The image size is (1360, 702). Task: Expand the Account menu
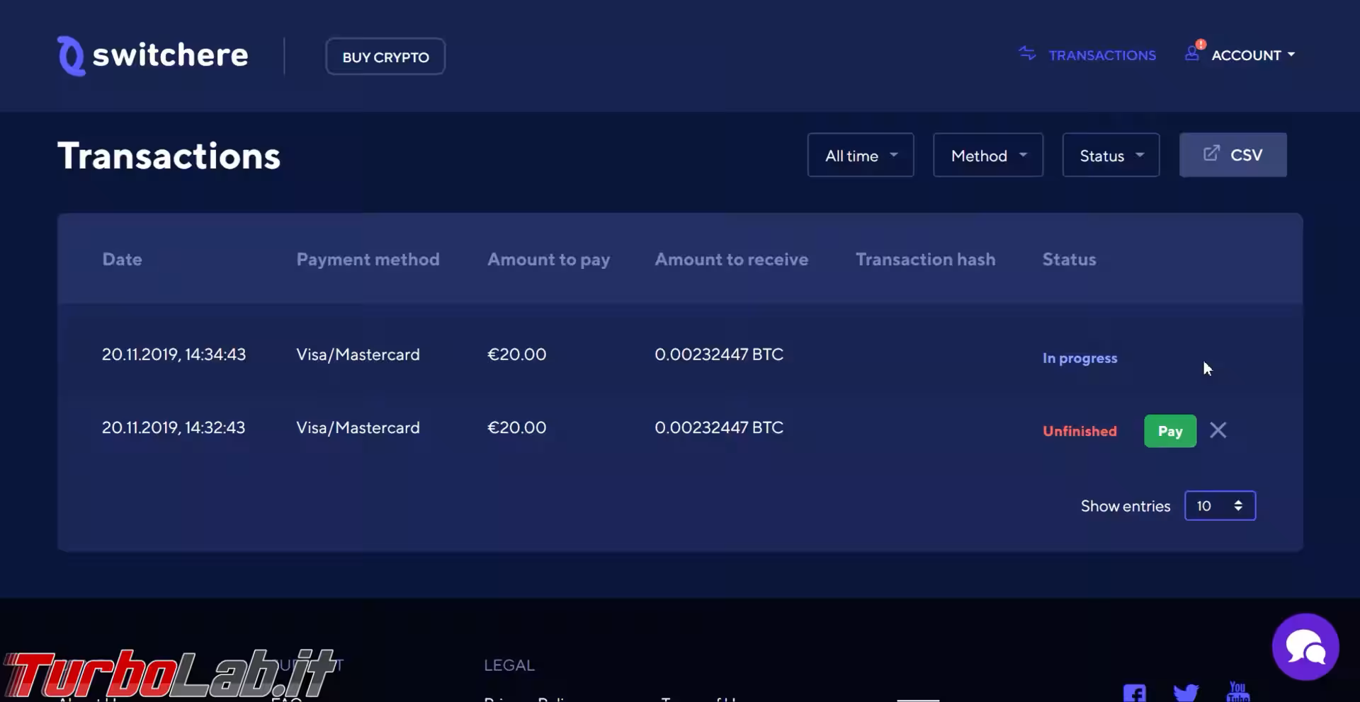(1252, 54)
